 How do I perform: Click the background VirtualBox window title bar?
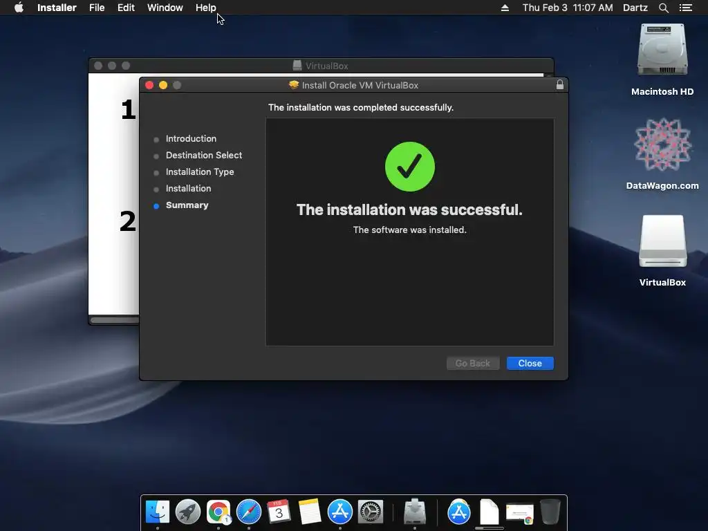point(321,66)
